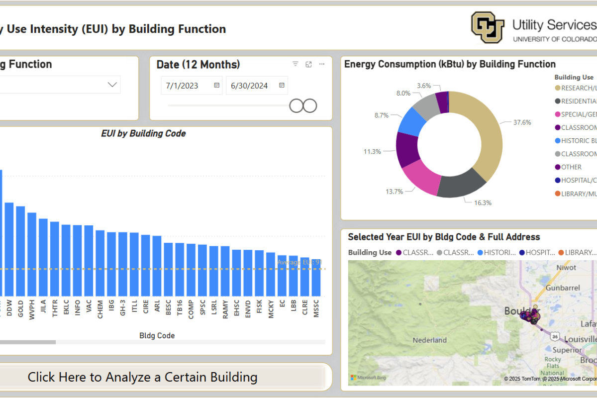Click the 13.7% pink donut segment

pyautogui.click(x=421, y=178)
